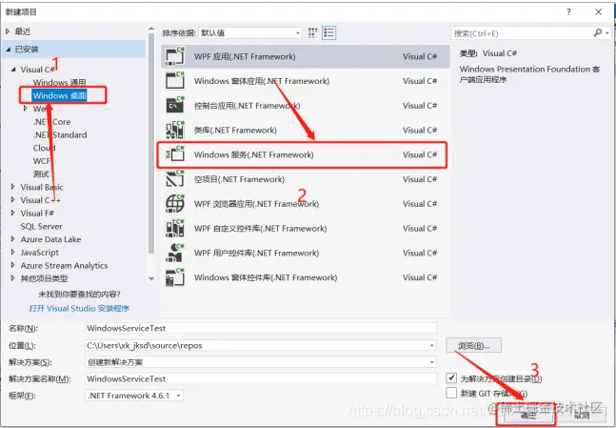Click the 取消 button

(582, 415)
